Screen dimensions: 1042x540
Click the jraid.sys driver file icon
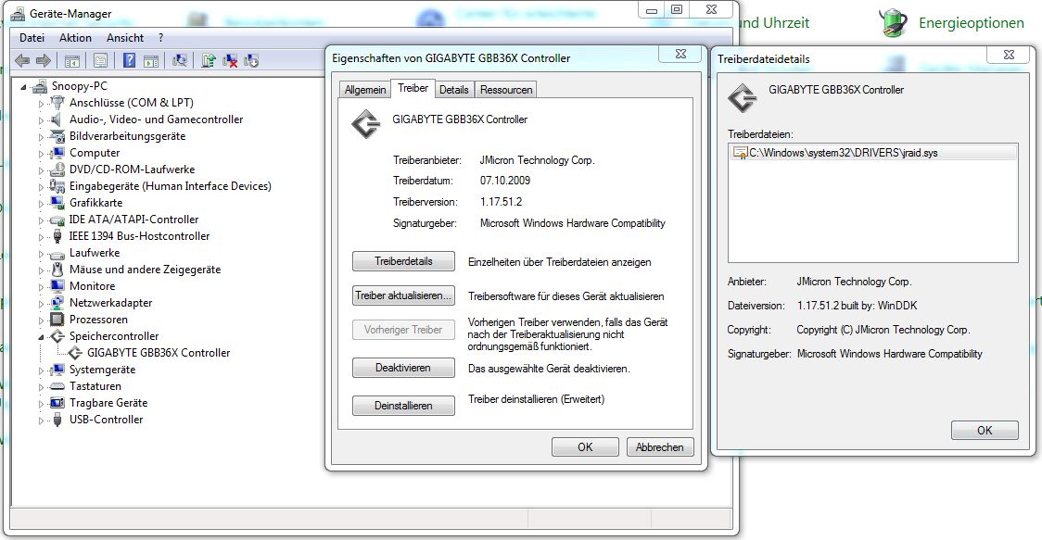[x=739, y=153]
